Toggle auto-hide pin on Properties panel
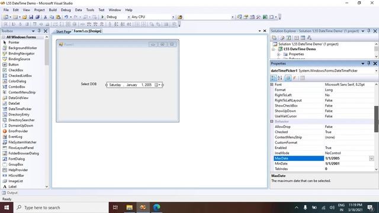This screenshot has width=379, height=213. point(368,63)
